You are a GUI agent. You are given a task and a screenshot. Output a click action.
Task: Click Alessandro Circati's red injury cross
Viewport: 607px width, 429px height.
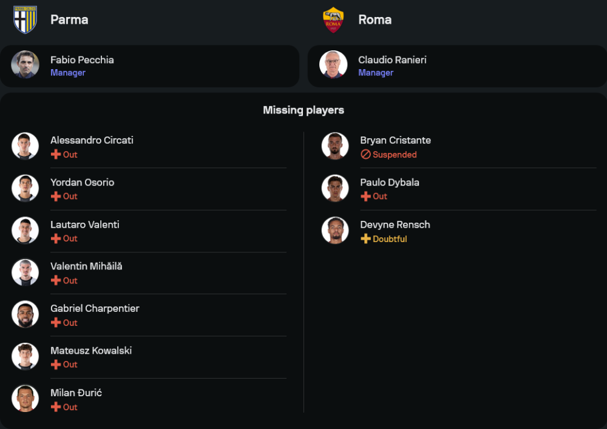coord(56,155)
